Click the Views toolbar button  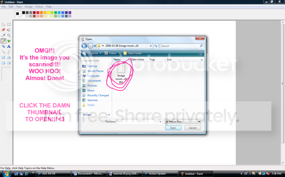coord(110,53)
